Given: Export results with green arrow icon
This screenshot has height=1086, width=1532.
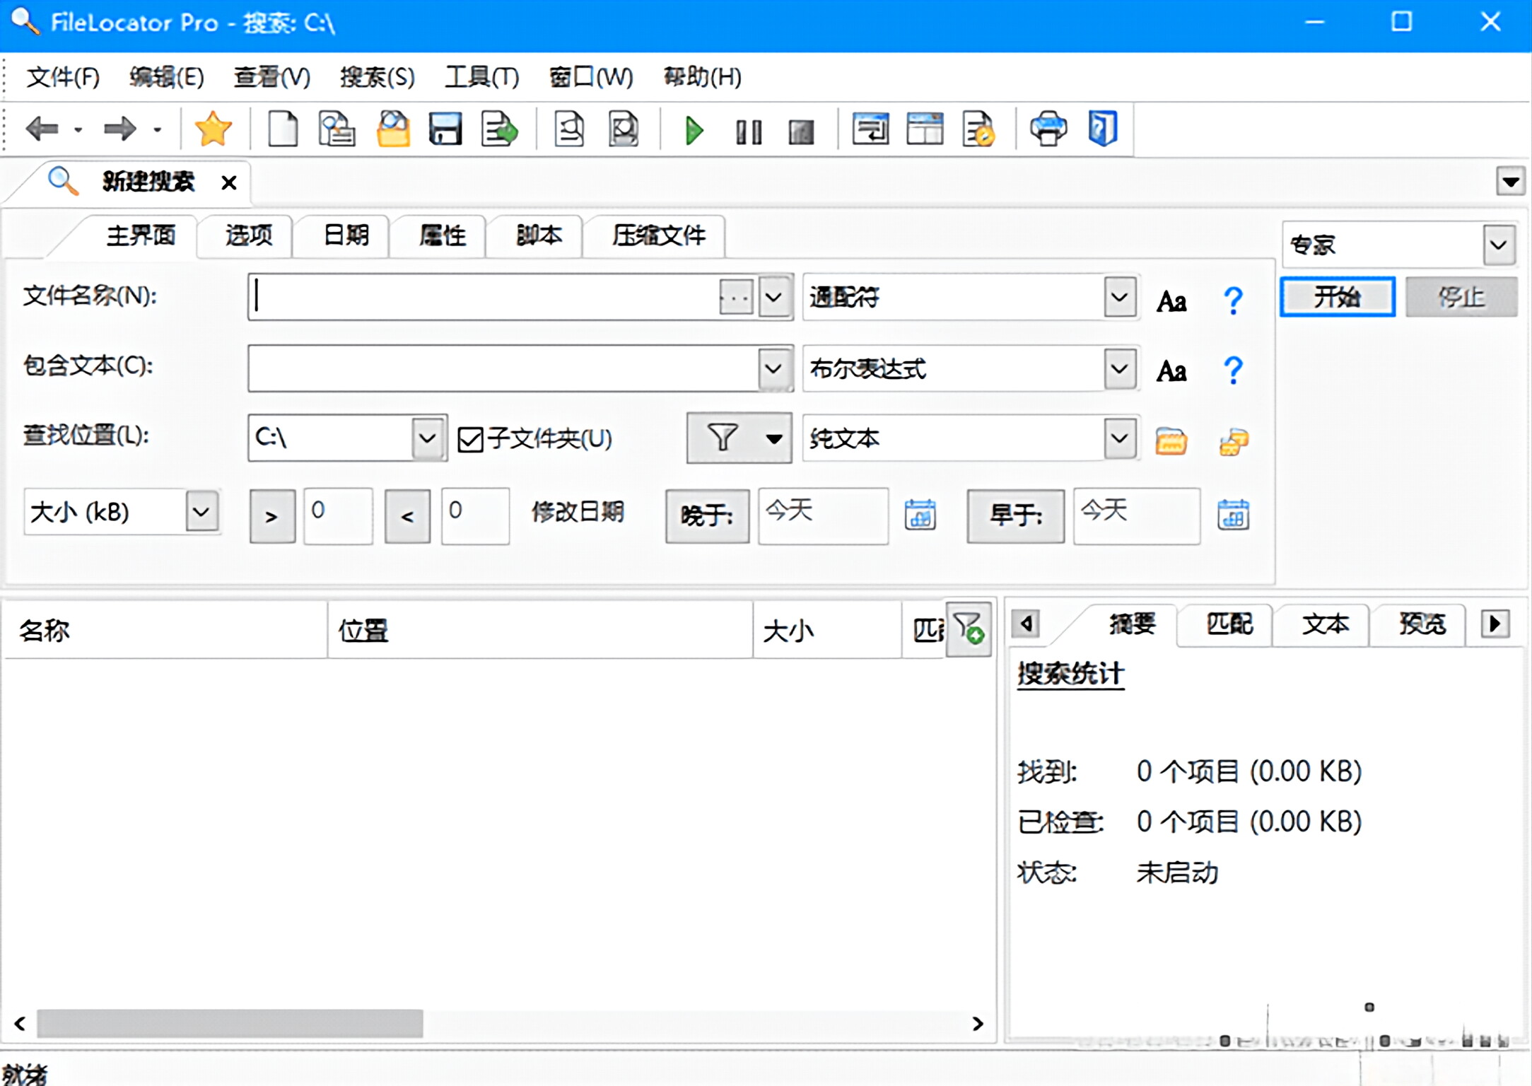Looking at the screenshot, I should coord(499,129).
